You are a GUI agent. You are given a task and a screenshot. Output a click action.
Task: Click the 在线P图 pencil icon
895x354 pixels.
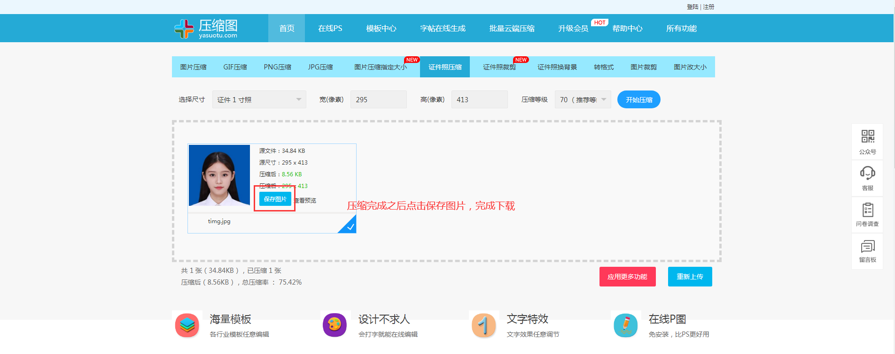tap(625, 325)
